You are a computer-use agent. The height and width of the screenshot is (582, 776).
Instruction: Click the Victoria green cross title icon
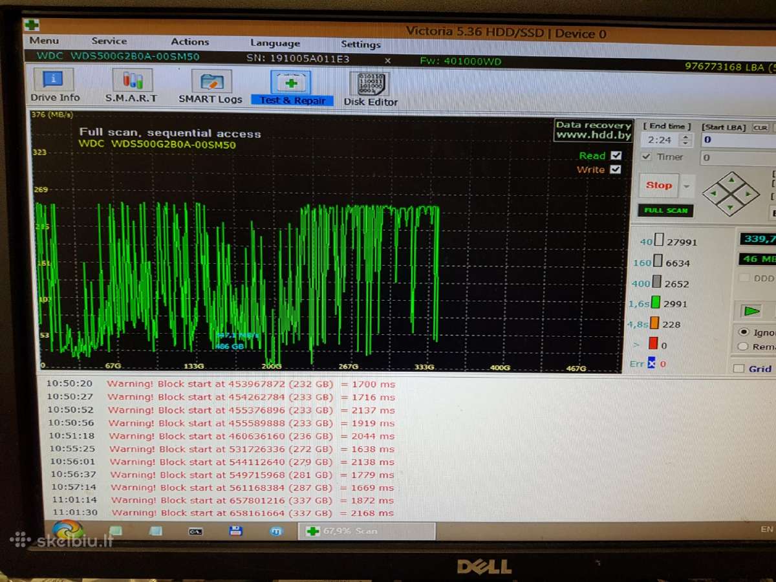point(31,25)
